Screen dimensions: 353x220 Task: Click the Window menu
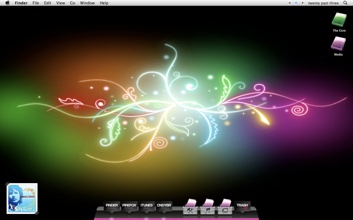tap(87, 3)
